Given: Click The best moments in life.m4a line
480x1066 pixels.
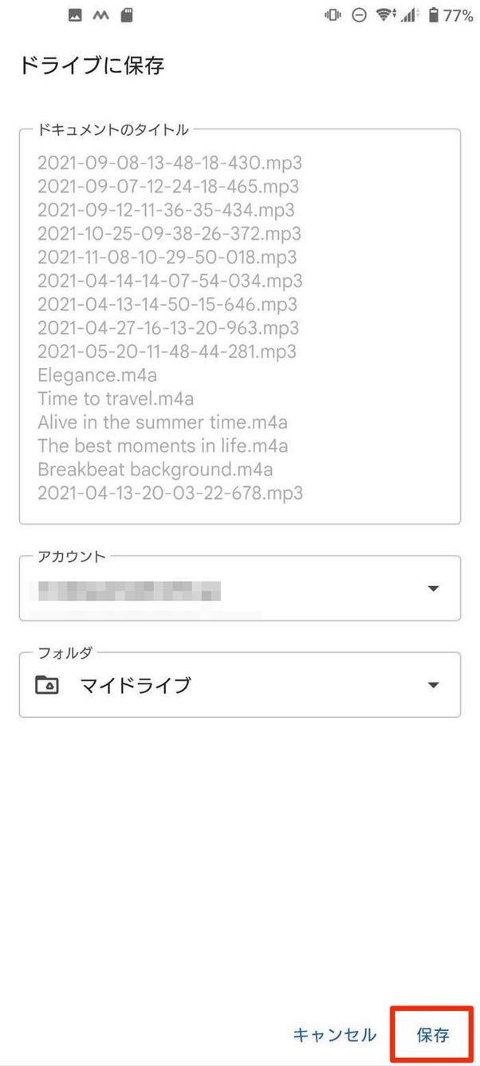Looking at the screenshot, I should tap(163, 445).
